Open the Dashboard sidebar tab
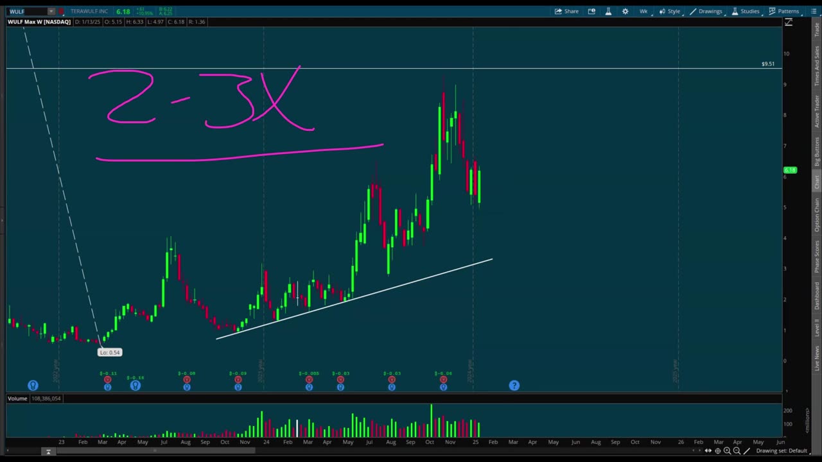The width and height of the screenshot is (822, 462). tap(817, 296)
